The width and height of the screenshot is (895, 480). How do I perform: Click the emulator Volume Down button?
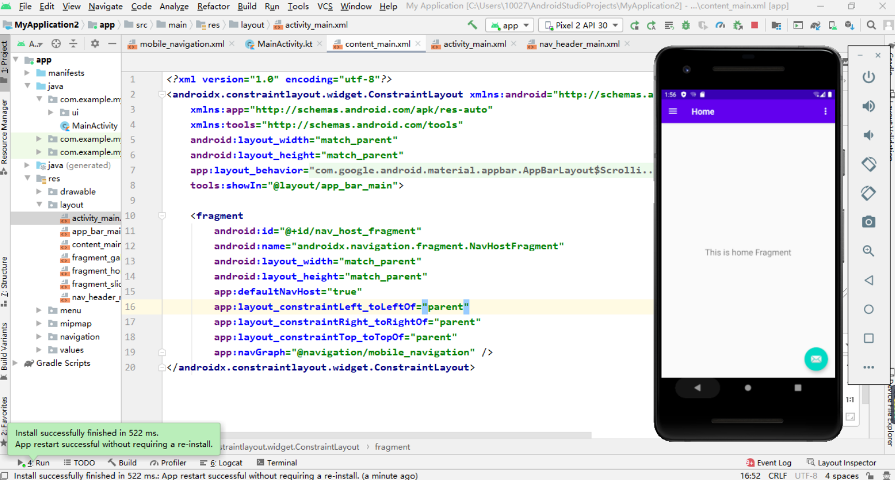pos(869,135)
